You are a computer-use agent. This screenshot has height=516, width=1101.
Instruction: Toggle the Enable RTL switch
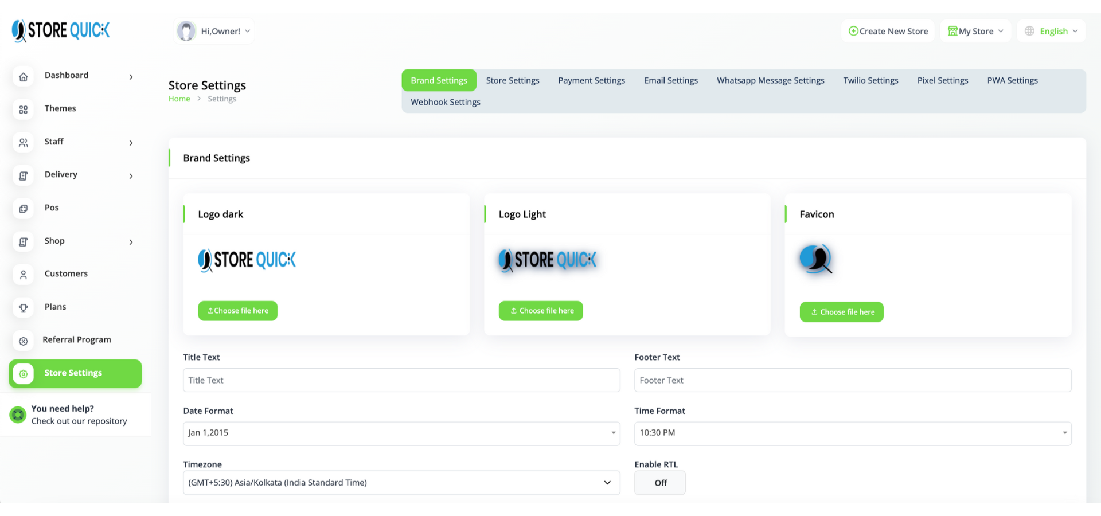tap(659, 483)
